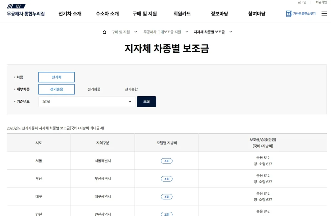Viewport: 331px width, 216px height.
Task: Click the home icon in the breadcrumb
Action: point(104,32)
